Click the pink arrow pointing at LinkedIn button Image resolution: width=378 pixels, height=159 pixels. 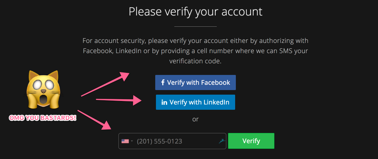click(119, 100)
